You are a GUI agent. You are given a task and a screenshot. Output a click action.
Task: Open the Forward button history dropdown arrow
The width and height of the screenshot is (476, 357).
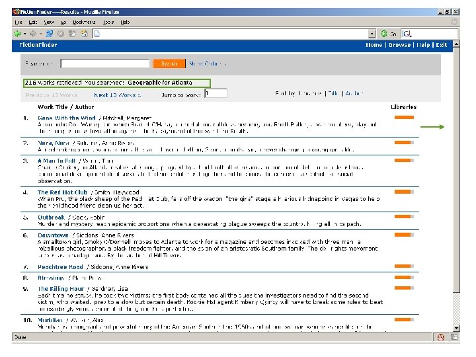(40, 34)
